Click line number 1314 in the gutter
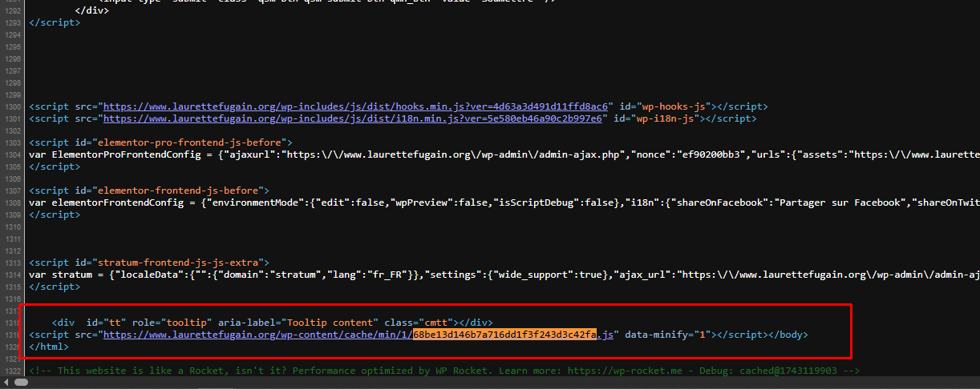Screen dimensions: 980x389 click(x=12, y=275)
